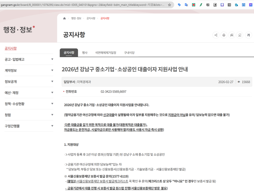Go to 행정·정보 in breadcrumb
Image resolution: width=254 pixels, height=193 pixels.
[x=76, y=18]
